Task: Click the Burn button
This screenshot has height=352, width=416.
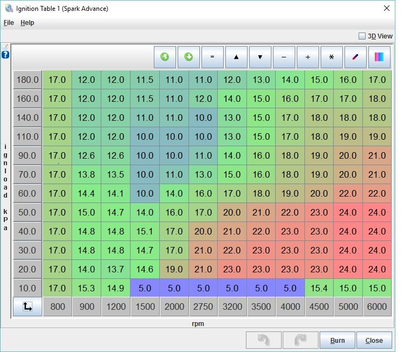Action: click(x=337, y=341)
